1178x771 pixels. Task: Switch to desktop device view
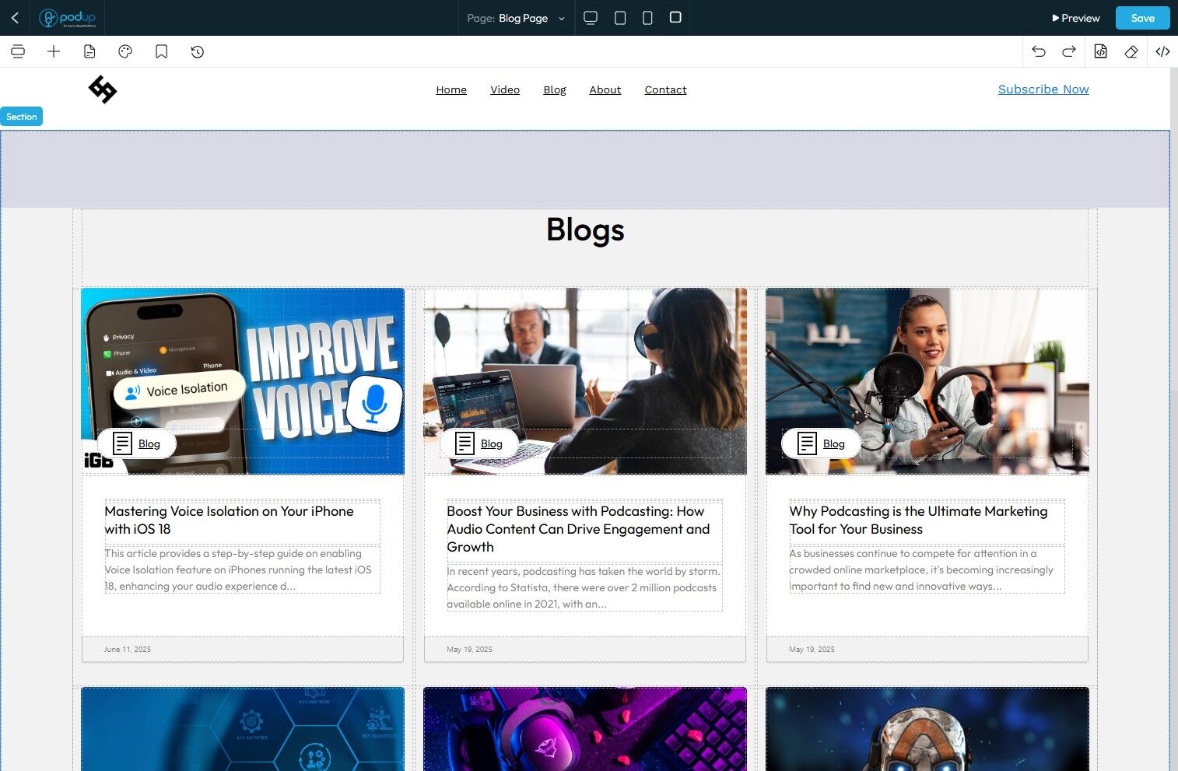[591, 17]
